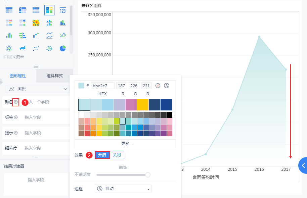This screenshot has width=307, height=198.
Task: Expand the blue side panel arrow
Action: click(x=303, y=165)
